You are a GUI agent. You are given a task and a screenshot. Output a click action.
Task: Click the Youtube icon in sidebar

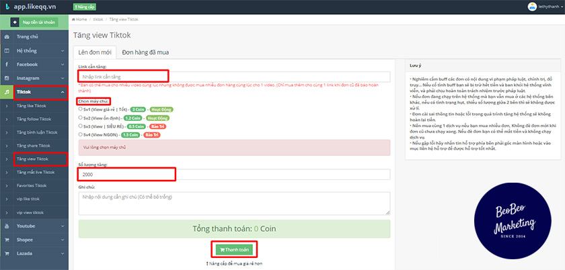(7, 225)
